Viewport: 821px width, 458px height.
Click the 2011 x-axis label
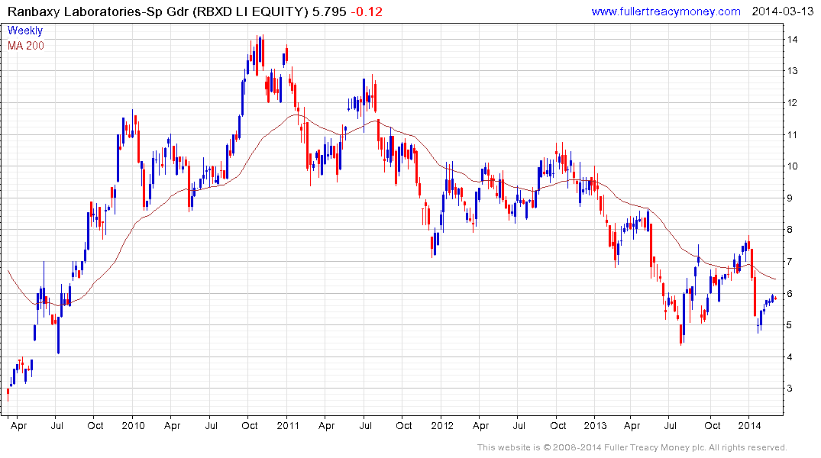[287, 425]
